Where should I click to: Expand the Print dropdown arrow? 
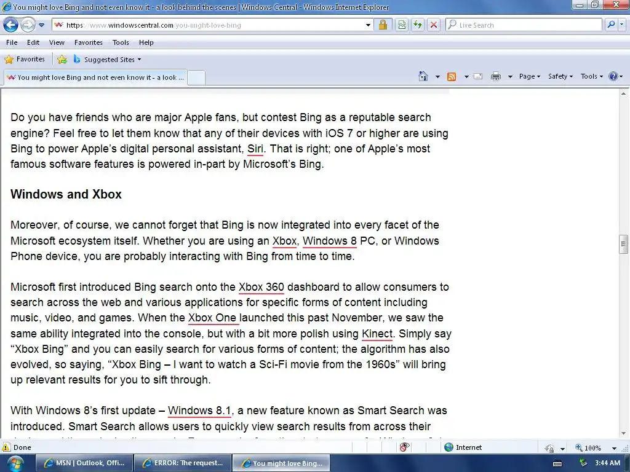click(510, 76)
